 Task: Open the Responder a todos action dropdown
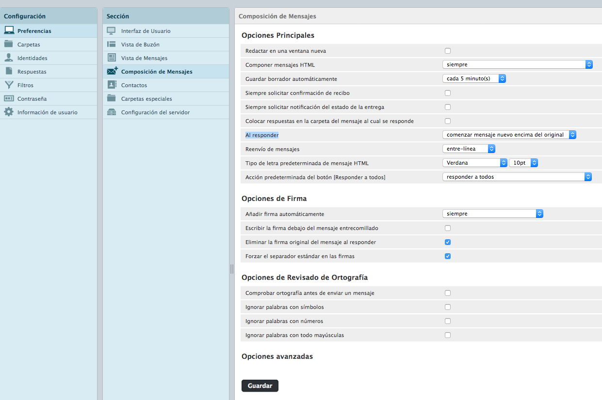(518, 177)
